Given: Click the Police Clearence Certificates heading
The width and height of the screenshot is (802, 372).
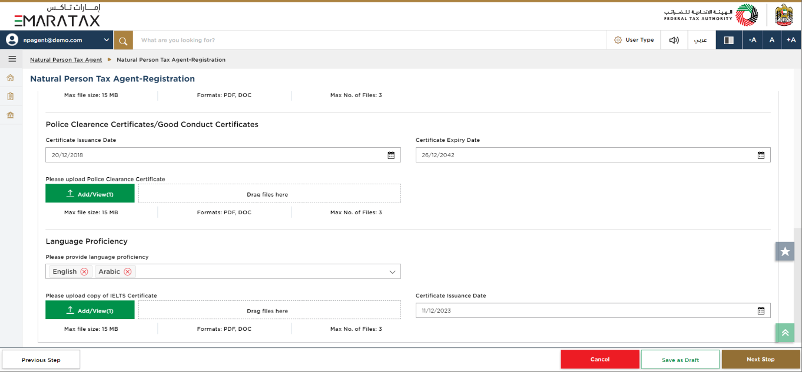Looking at the screenshot, I should coord(152,124).
